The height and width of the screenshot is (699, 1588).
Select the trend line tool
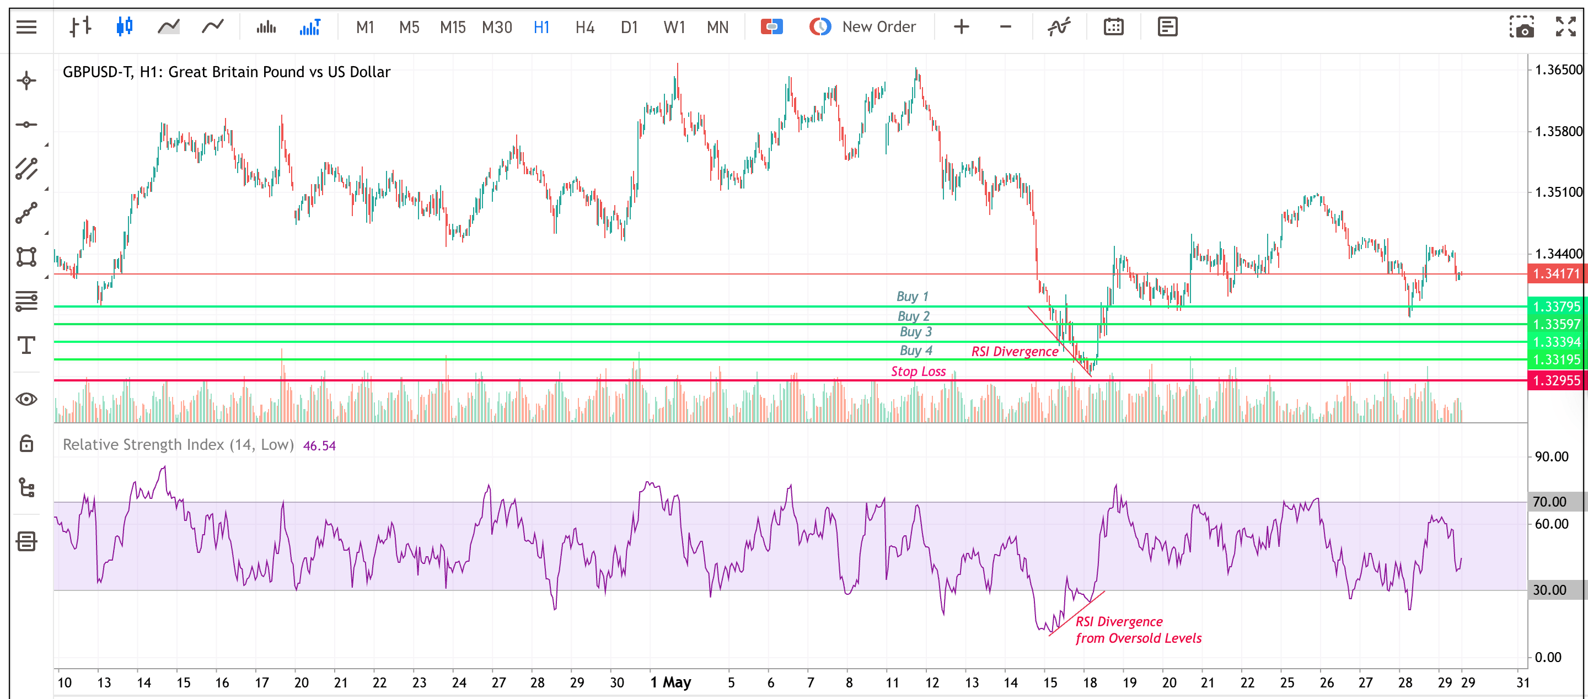coord(26,213)
